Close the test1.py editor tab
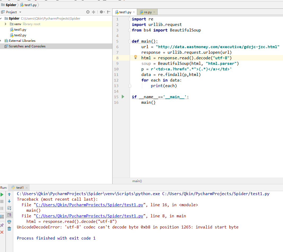 click(x=134, y=12)
